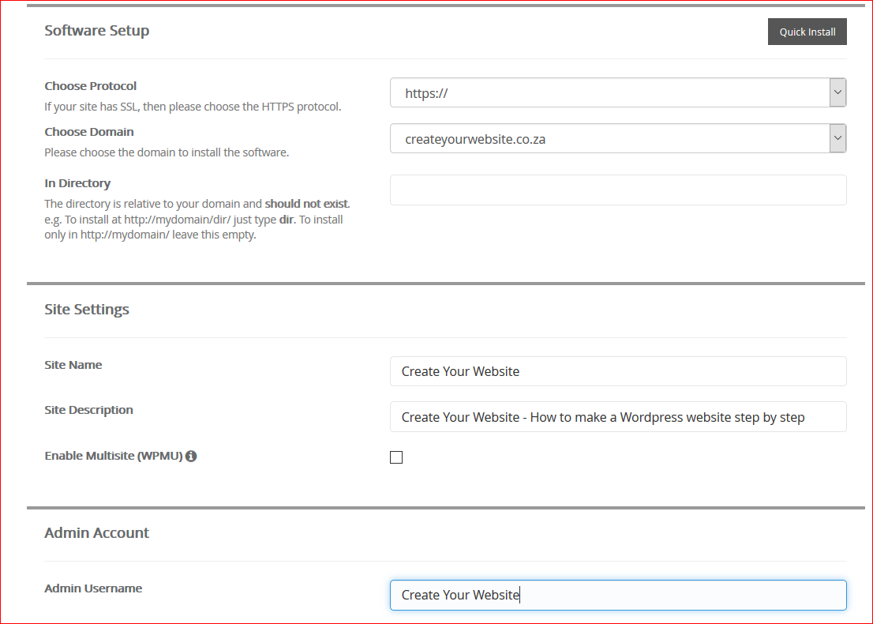Click the Admin Account section heading
Image resolution: width=873 pixels, height=624 pixels.
point(96,533)
